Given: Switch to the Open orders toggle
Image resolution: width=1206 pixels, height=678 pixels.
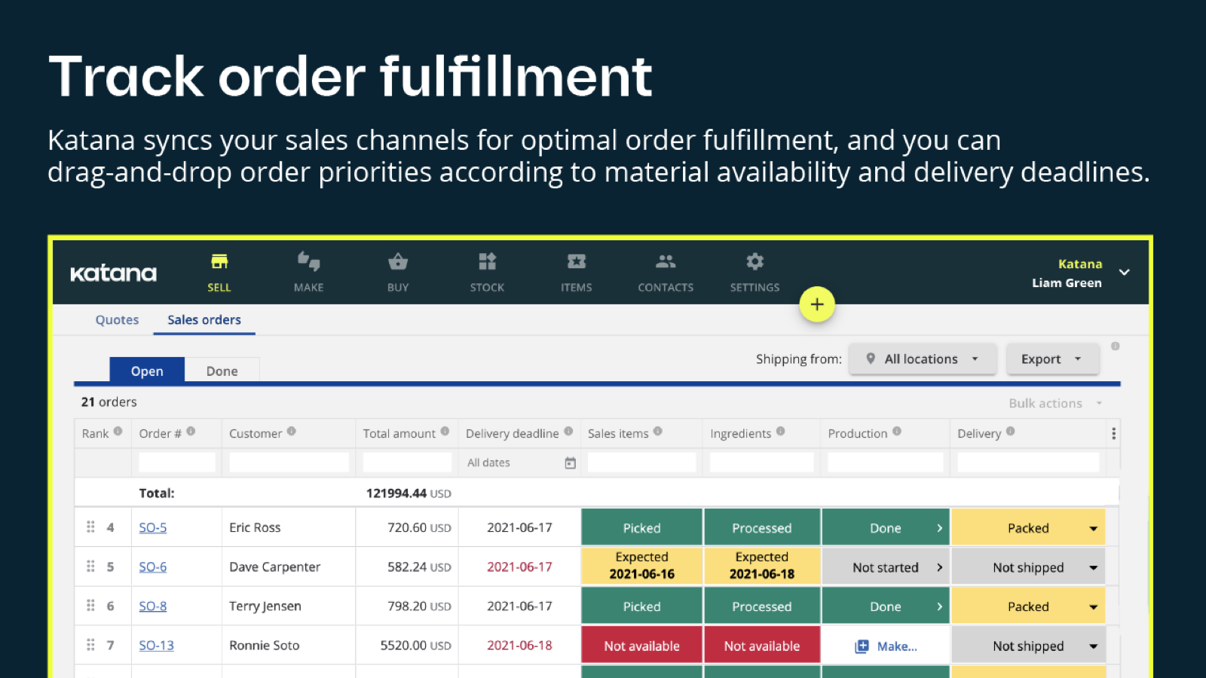Looking at the screenshot, I should pyautogui.click(x=147, y=371).
